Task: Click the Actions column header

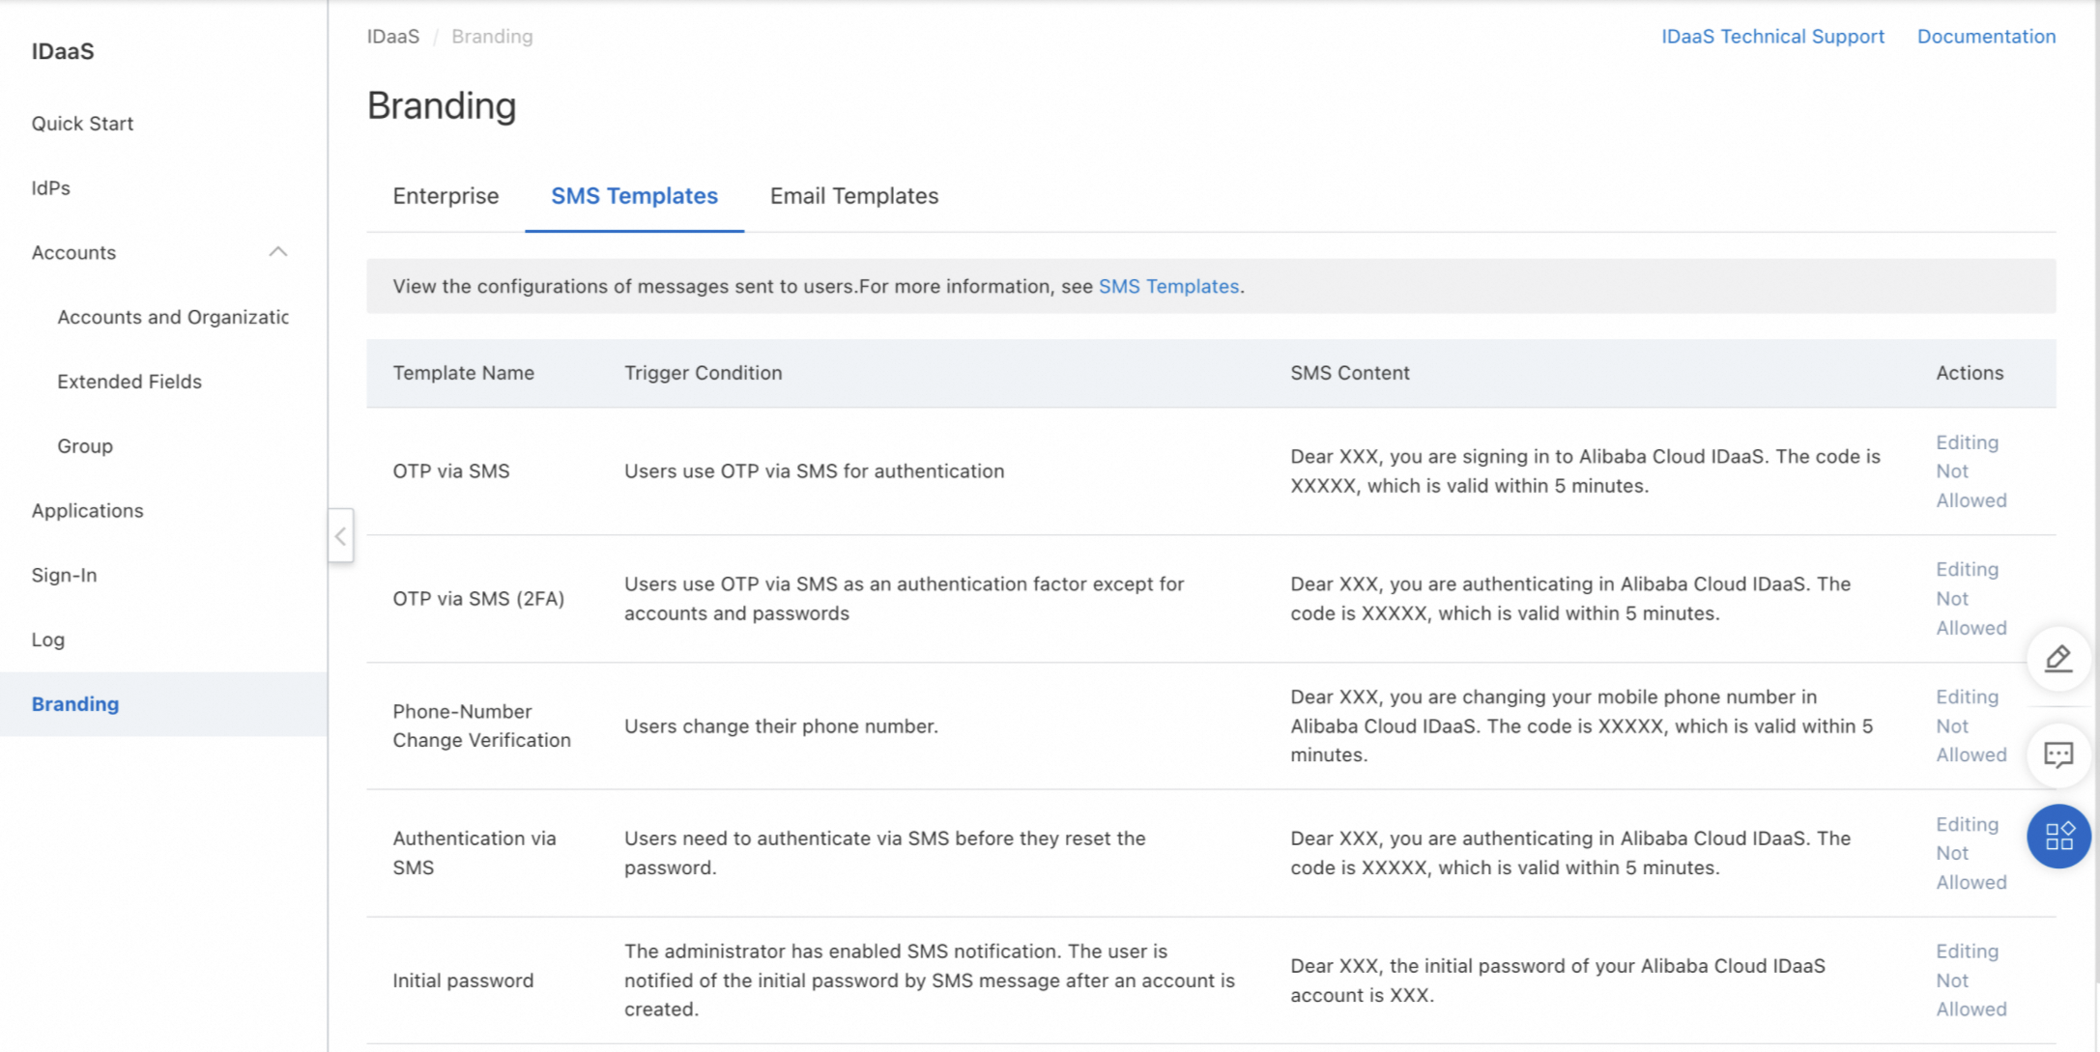Action: point(1970,373)
